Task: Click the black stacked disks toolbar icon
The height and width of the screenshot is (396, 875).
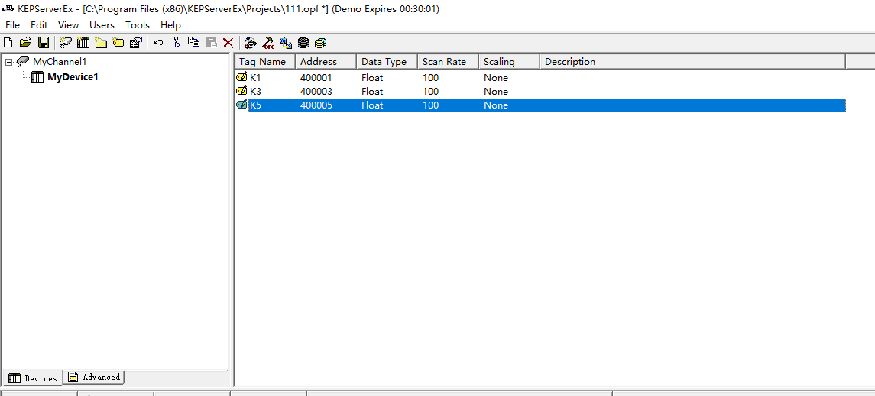Action: [x=303, y=43]
